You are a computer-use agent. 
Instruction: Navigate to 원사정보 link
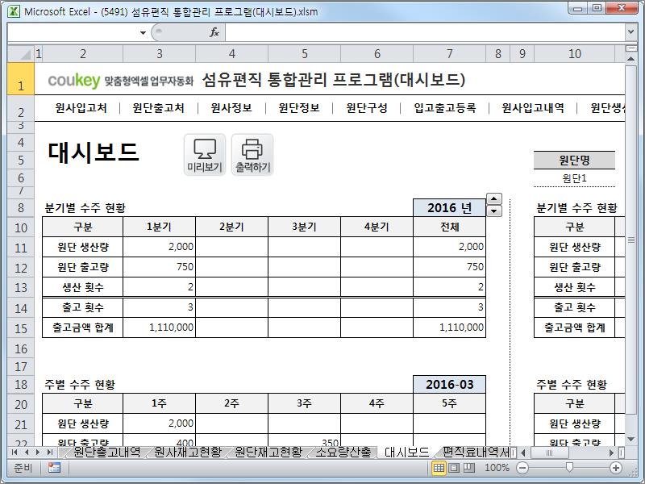coord(231,108)
